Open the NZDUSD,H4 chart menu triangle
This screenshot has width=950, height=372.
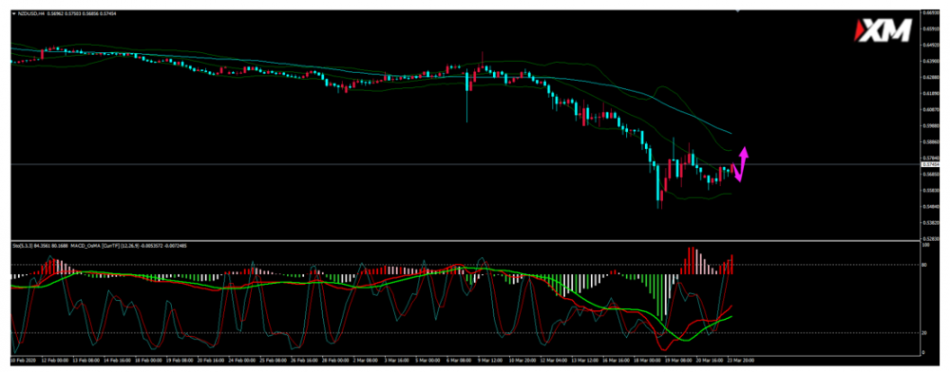coord(14,12)
